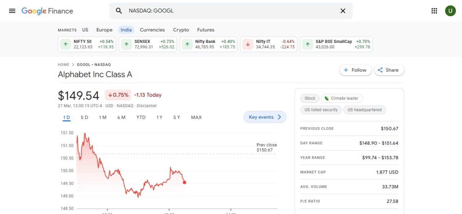Viewport: 462px width, 214px height.
Task: Open the user account avatar
Action: (450, 11)
